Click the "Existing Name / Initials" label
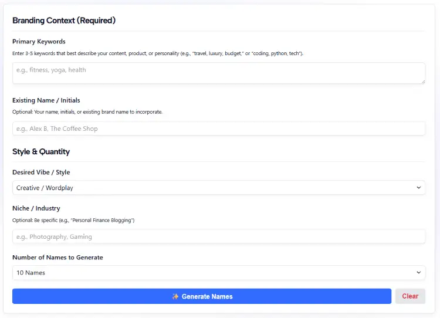The image size is (440, 318). pyautogui.click(x=46, y=100)
